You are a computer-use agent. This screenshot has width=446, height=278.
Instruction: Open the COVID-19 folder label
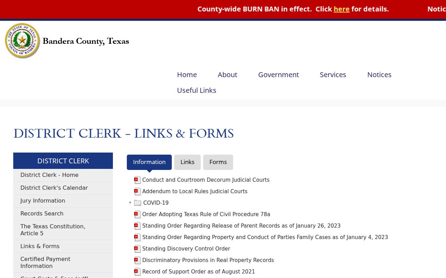point(156,203)
